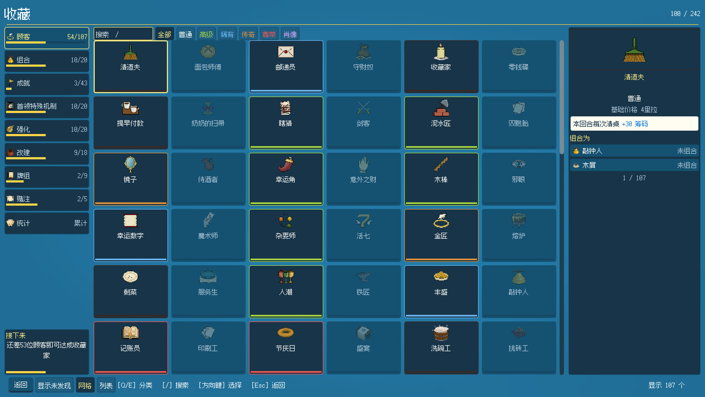Click the 搜索 search field
Screen dimensions: 705x397
coord(123,34)
